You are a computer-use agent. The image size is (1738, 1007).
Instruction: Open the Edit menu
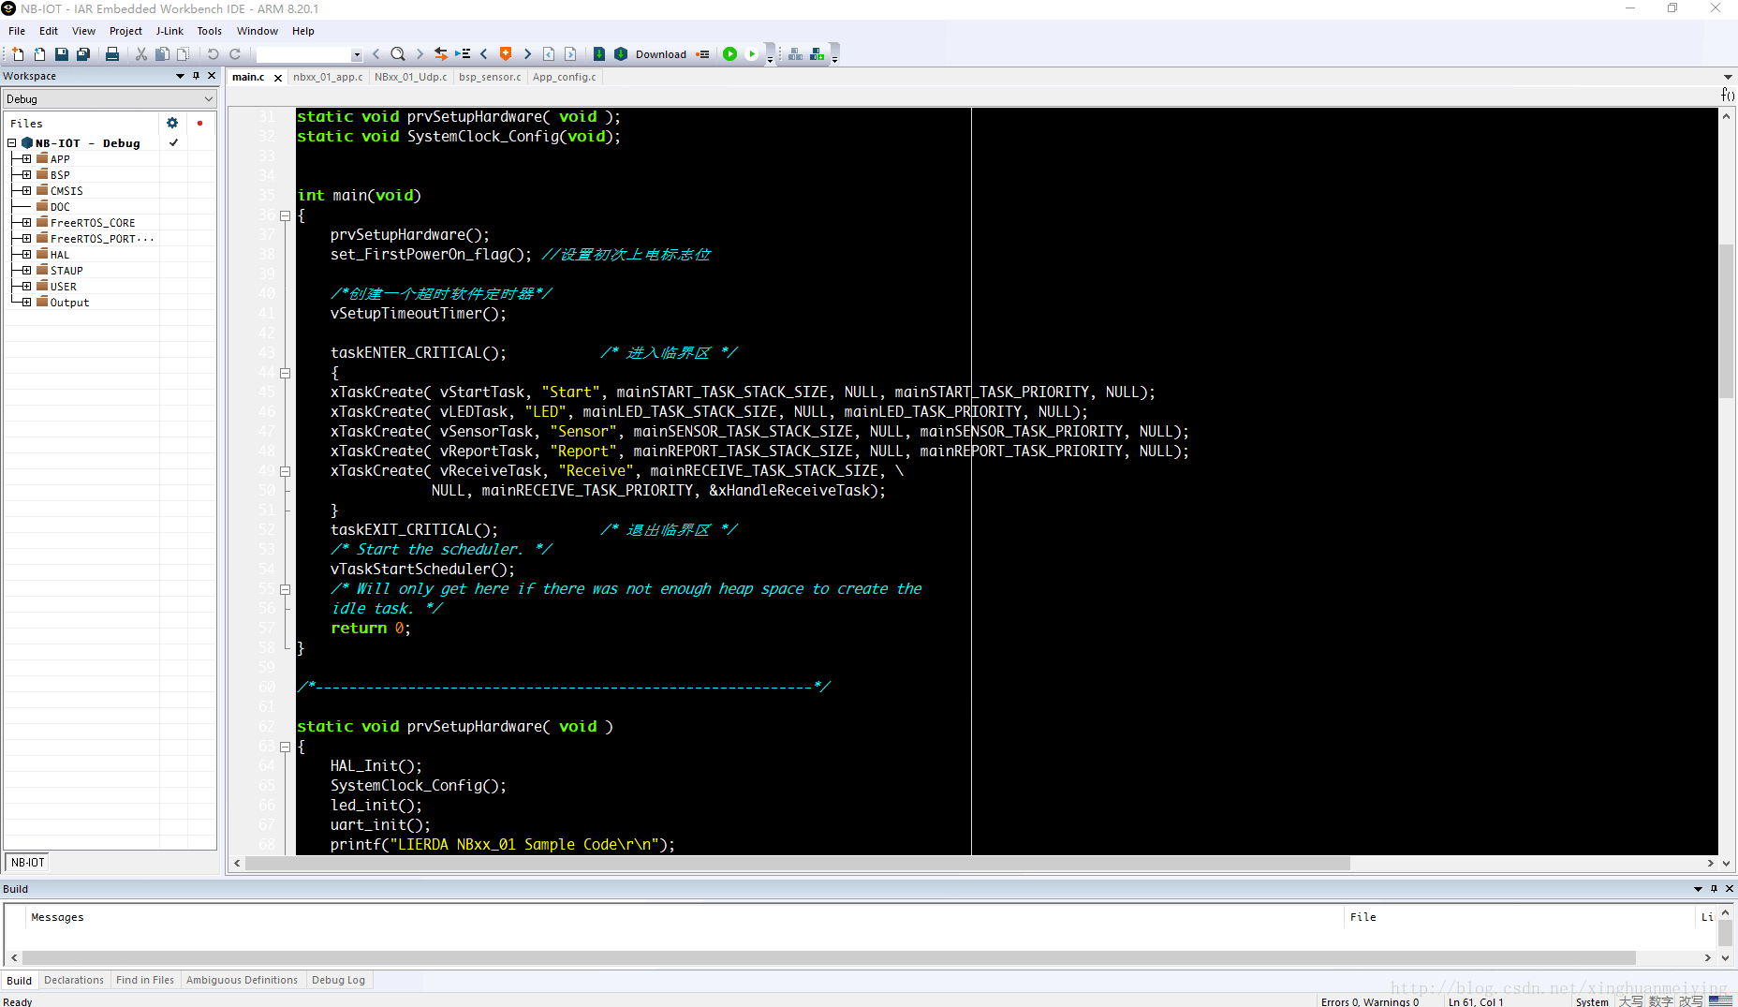point(49,31)
